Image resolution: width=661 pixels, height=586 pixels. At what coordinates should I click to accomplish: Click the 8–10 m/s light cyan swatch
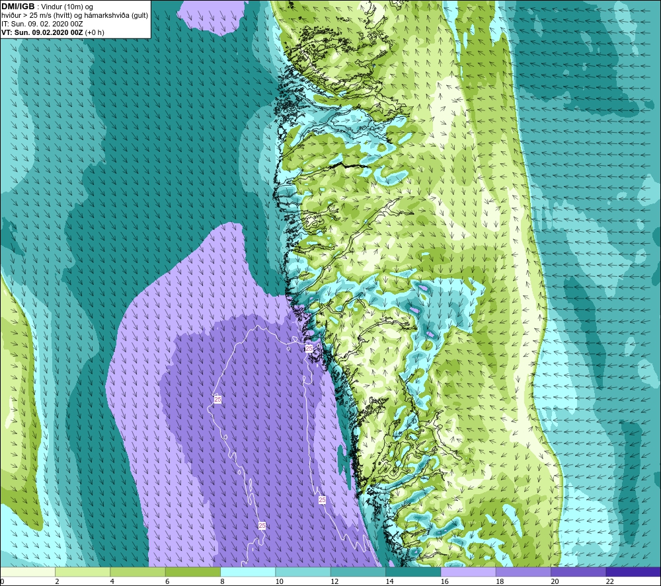pos(248,571)
